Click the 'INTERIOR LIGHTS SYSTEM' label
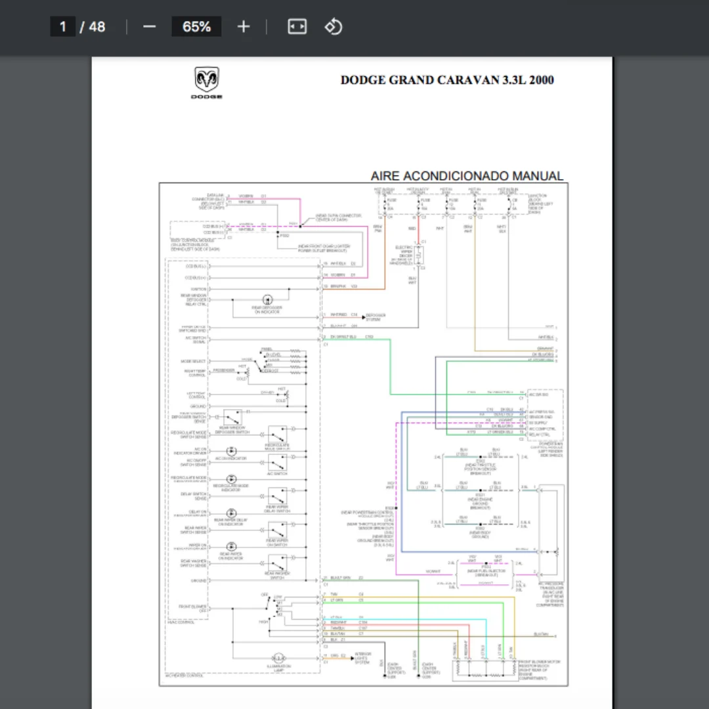The width and height of the screenshot is (709, 709). point(363,658)
